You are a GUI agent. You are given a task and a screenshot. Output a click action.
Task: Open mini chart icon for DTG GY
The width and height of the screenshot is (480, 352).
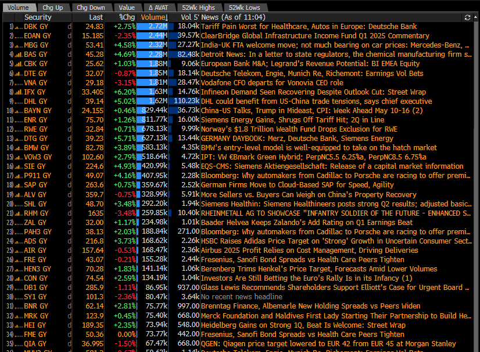tap(19, 139)
